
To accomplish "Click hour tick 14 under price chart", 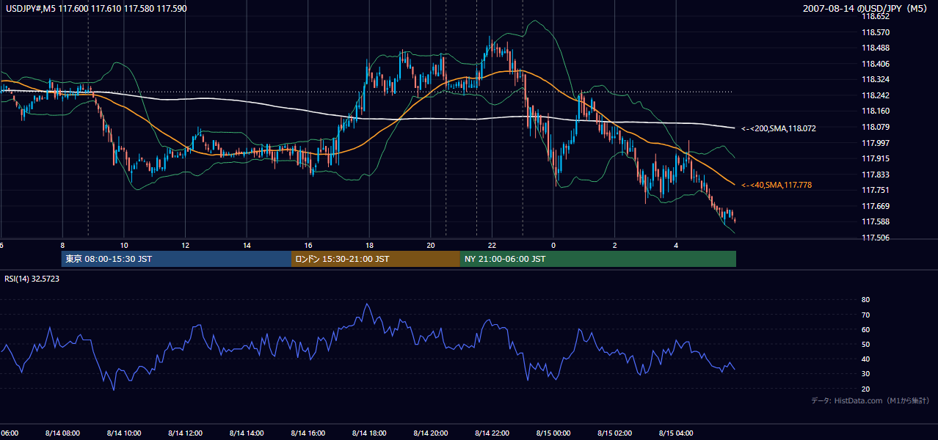I will coord(247,245).
